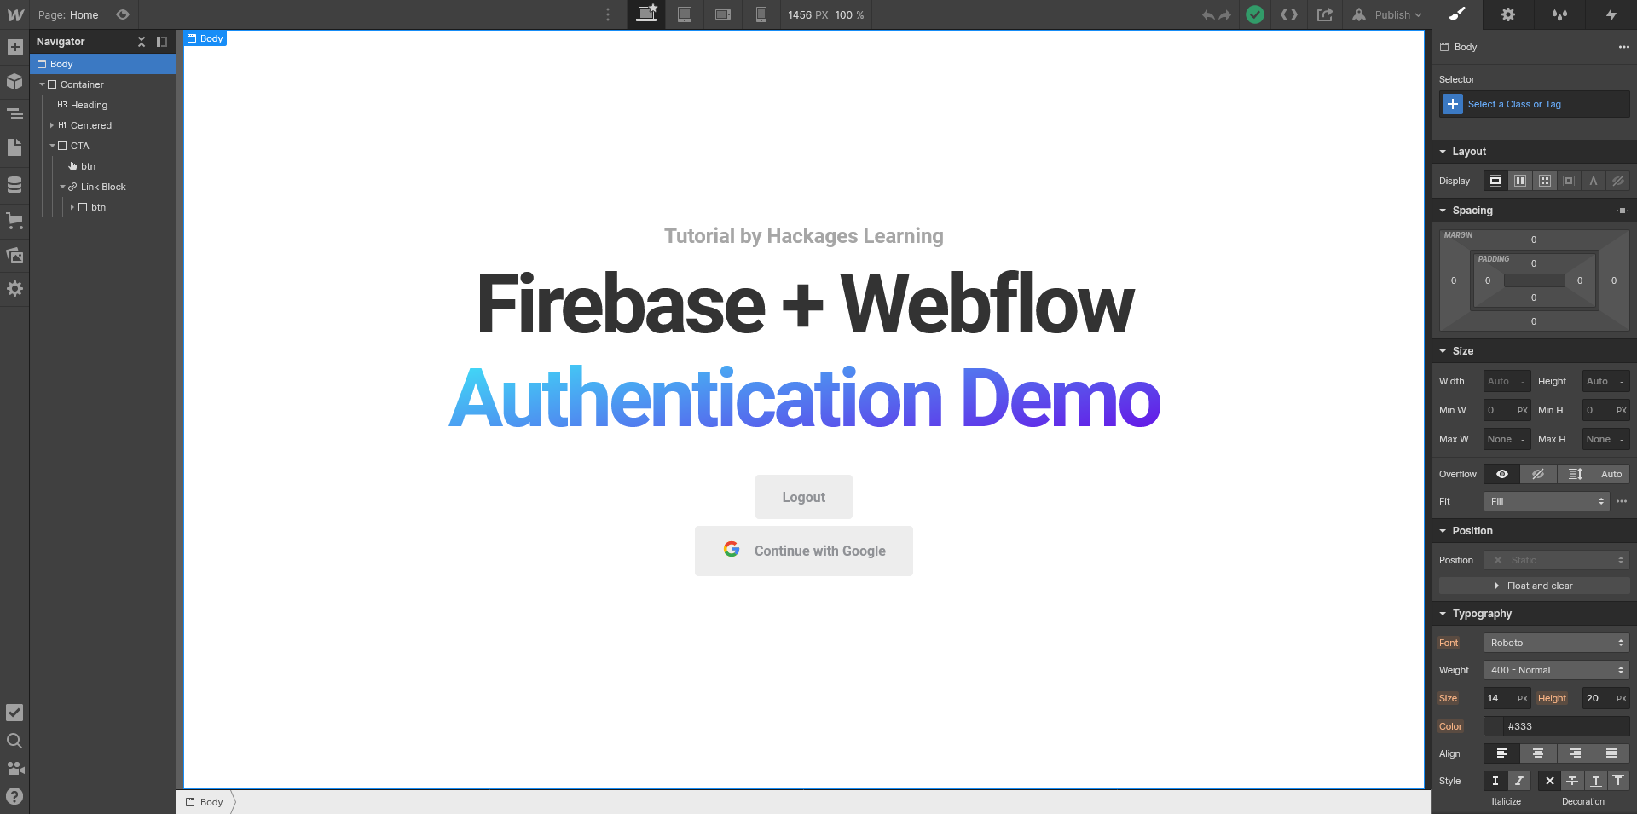Open the Page: Home switcher

68,14
